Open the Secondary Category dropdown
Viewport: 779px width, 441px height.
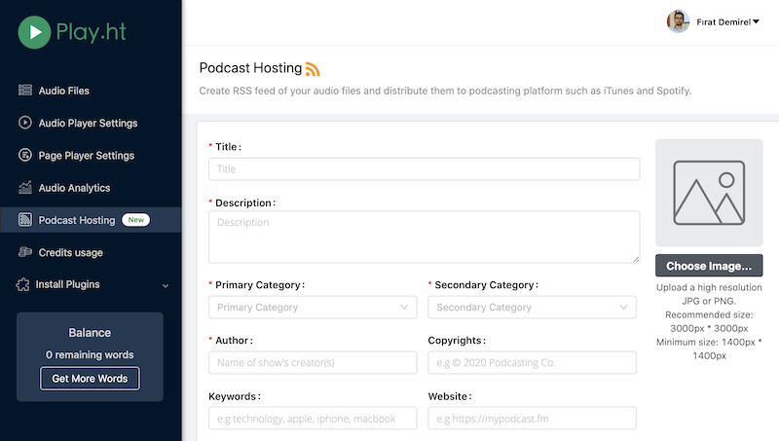pyautogui.click(x=532, y=308)
